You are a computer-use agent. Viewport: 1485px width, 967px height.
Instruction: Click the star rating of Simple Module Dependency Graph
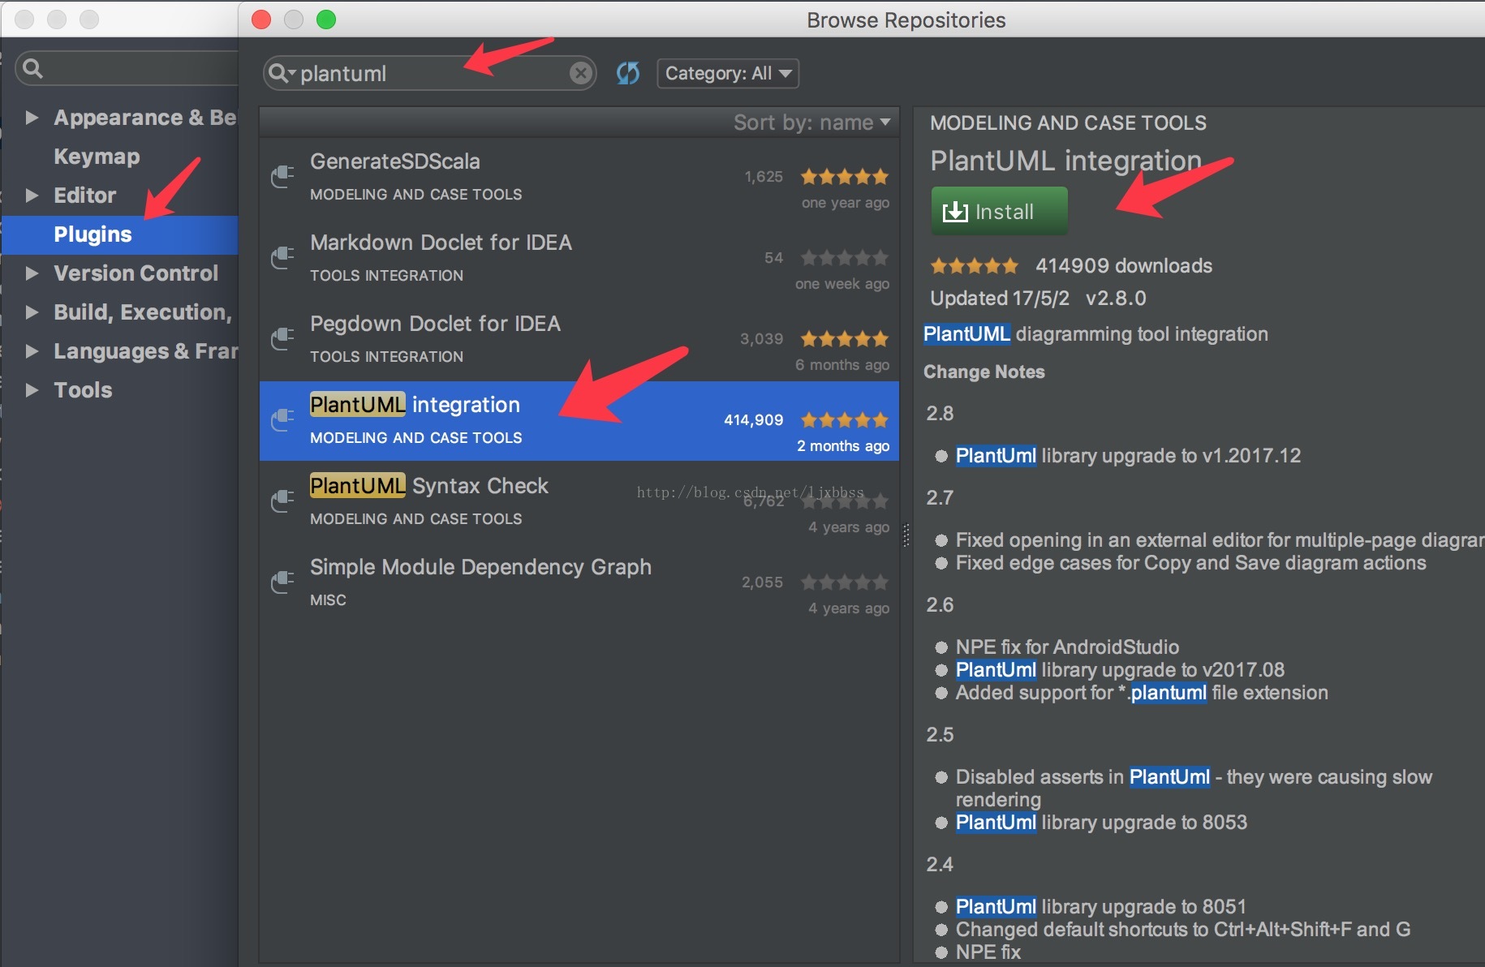pyautogui.click(x=844, y=582)
